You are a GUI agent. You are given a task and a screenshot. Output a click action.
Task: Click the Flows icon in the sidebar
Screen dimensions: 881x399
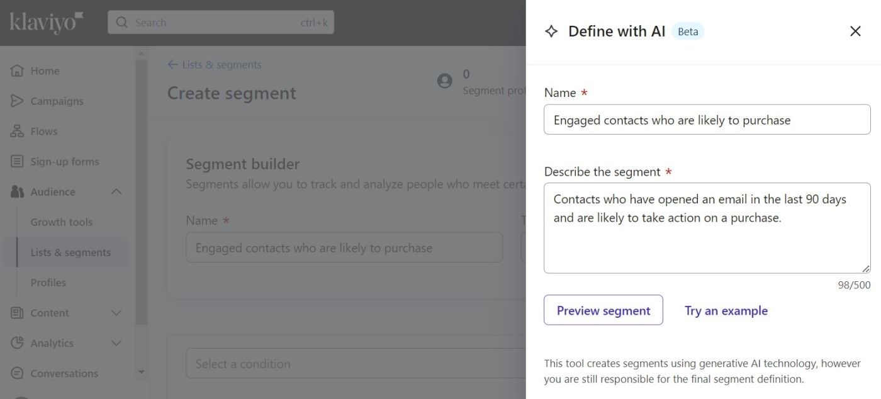[18, 131]
